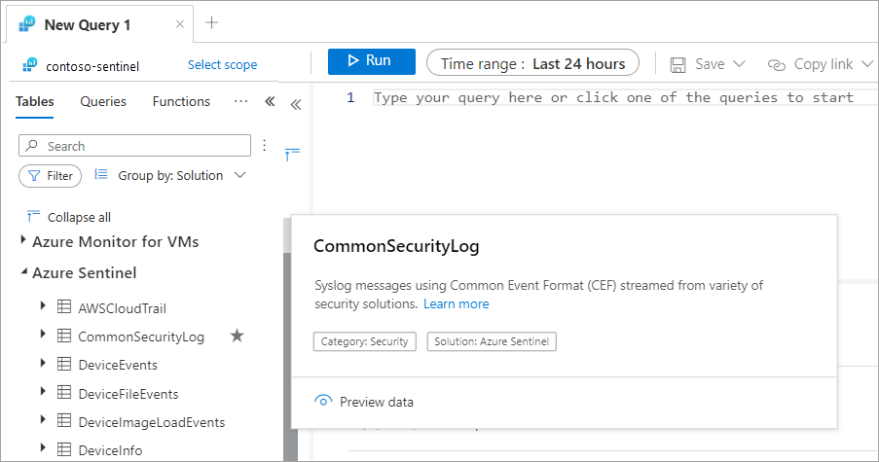Switch to the Functions tab
Viewport: 879px width, 462px height.
coord(181,101)
